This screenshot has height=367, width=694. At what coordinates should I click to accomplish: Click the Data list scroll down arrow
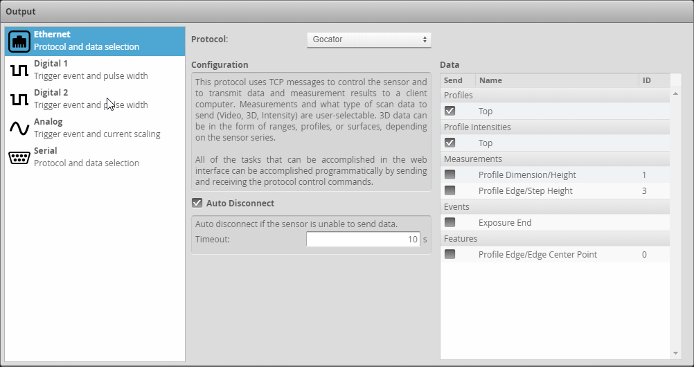tap(676, 353)
